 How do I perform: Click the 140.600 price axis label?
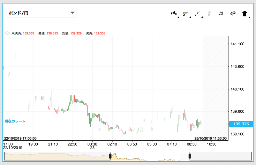[238, 66]
